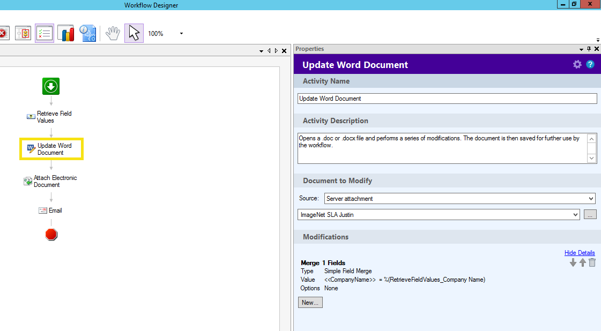
Task: Click the workflow info diagram icon
Action: coord(88,33)
